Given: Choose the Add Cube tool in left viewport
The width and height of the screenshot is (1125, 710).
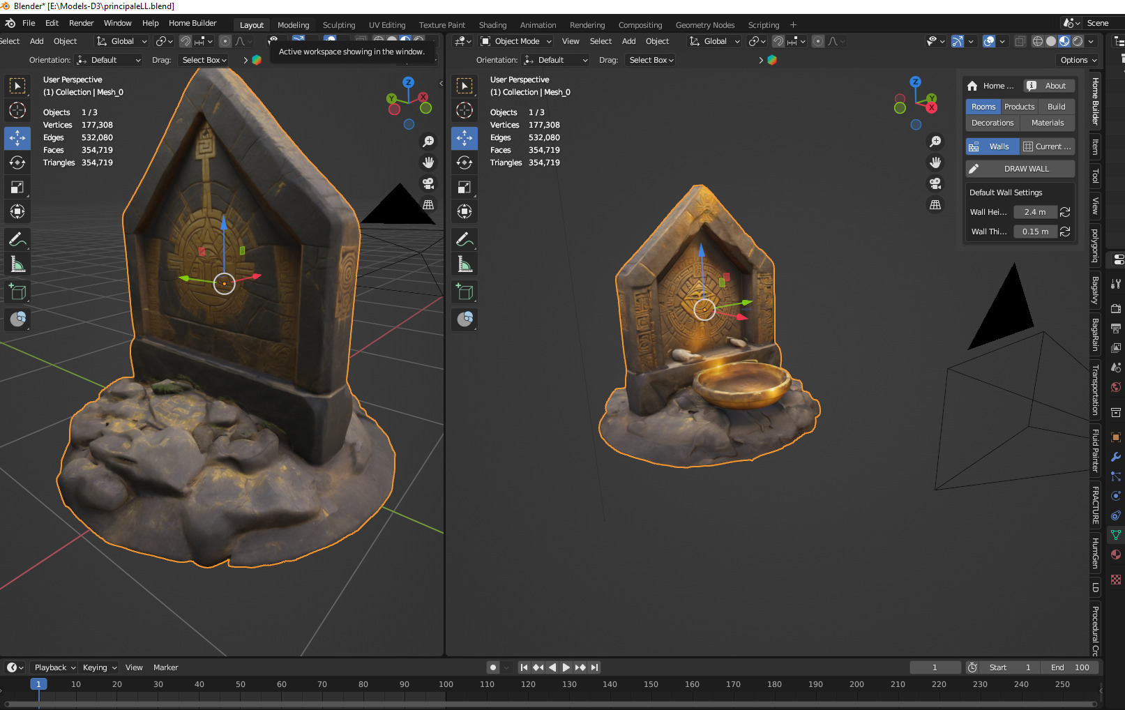Looking at the screenshot, I should 17,292.
